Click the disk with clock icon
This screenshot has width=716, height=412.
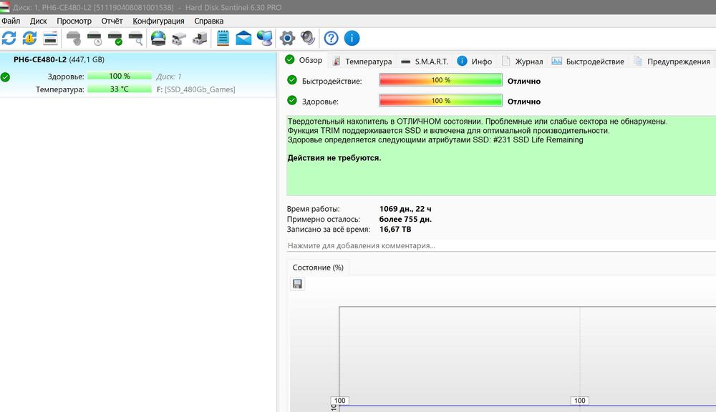tap(95, 39)
